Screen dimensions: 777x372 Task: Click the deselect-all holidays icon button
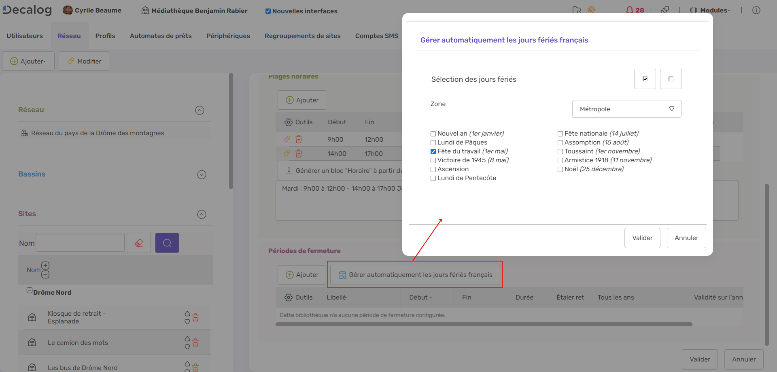tap(671, 79)
